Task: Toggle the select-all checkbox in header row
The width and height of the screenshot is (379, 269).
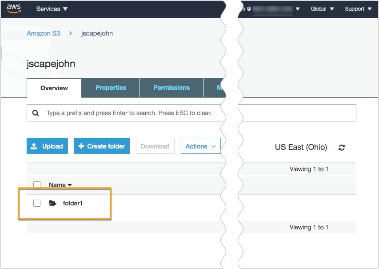Action: (x=37, y=185)
